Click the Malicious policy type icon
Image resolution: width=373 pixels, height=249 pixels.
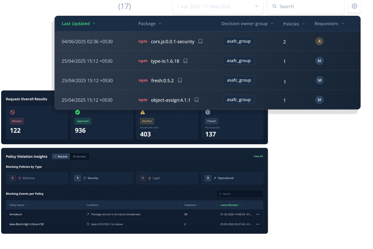pyautogui.click(x=20, y=178)
